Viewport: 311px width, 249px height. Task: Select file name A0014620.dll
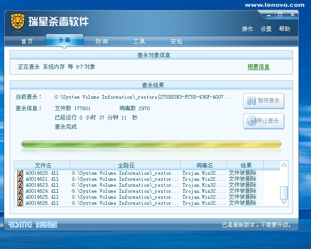tap(42, 173)
